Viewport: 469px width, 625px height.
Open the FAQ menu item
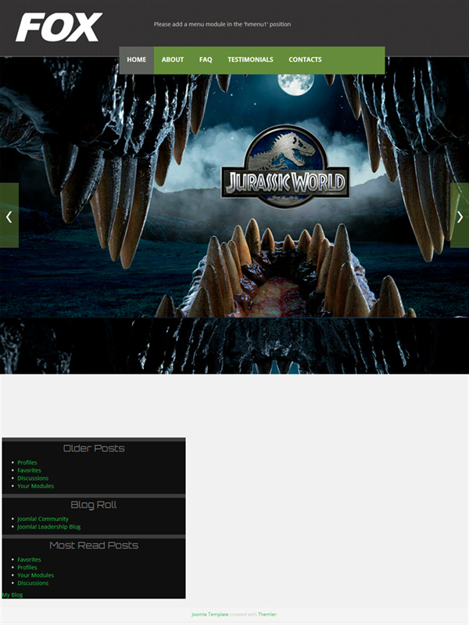point(206,59)
